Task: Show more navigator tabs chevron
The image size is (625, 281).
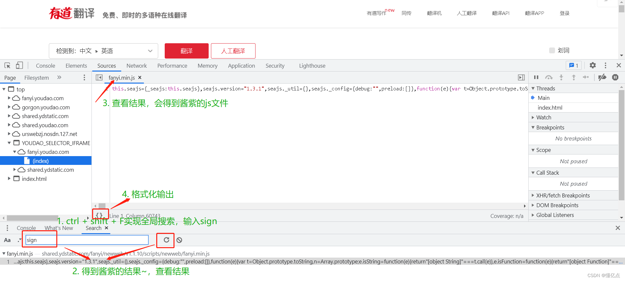Action: [x=59, y=77]
